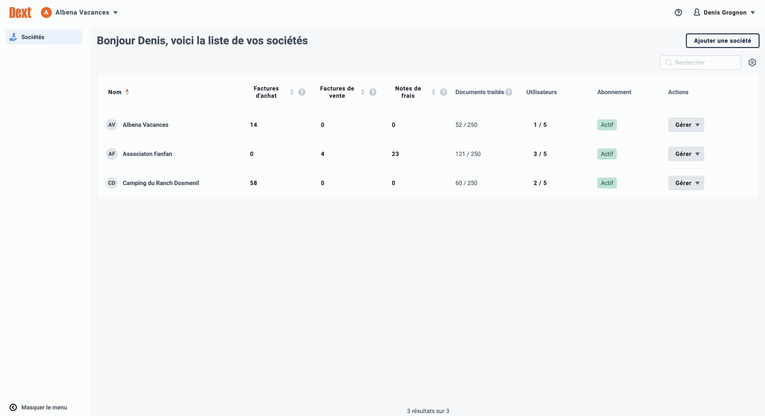Click the Sociétés sidebar icon
765x416 pixels.
click(x=13, y=37)
